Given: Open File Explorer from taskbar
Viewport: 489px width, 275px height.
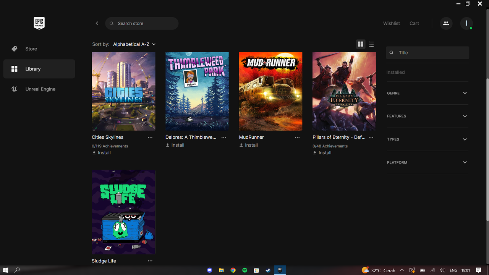Looking at the screenshot, I should pos(221,270).
